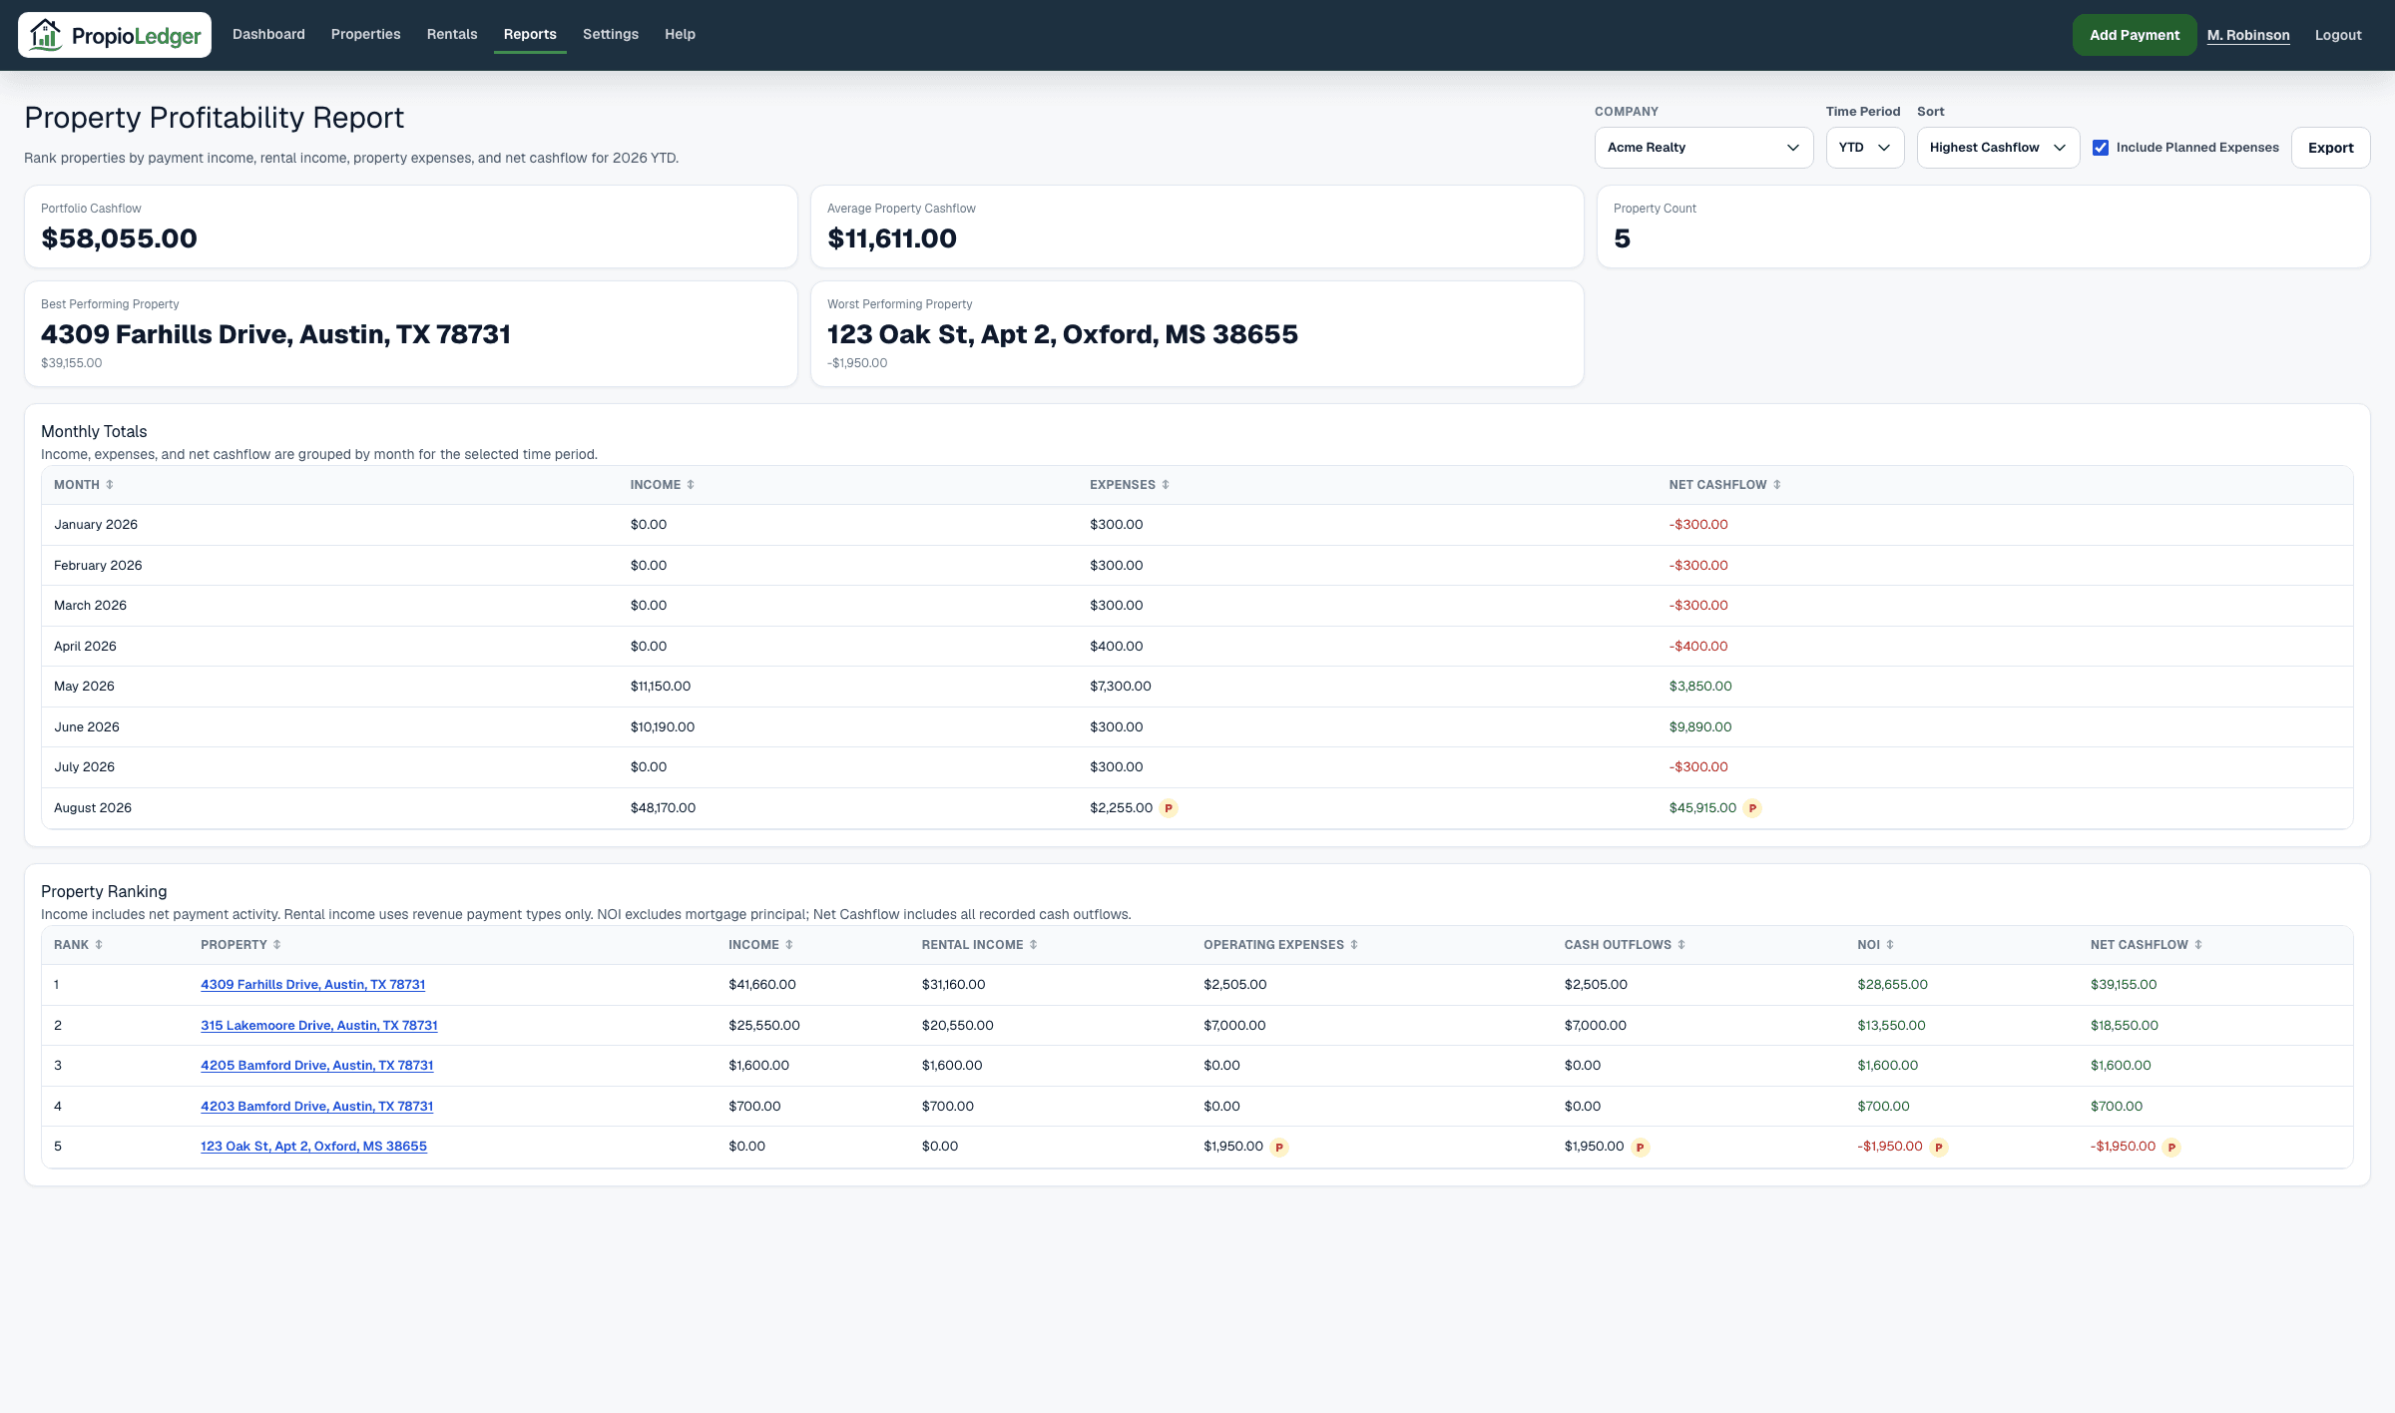Viewport: 2395px width, 1413px height.
Task: Toggle Include Planned Expenses checkbox
Action: [x=2101, y=148]
